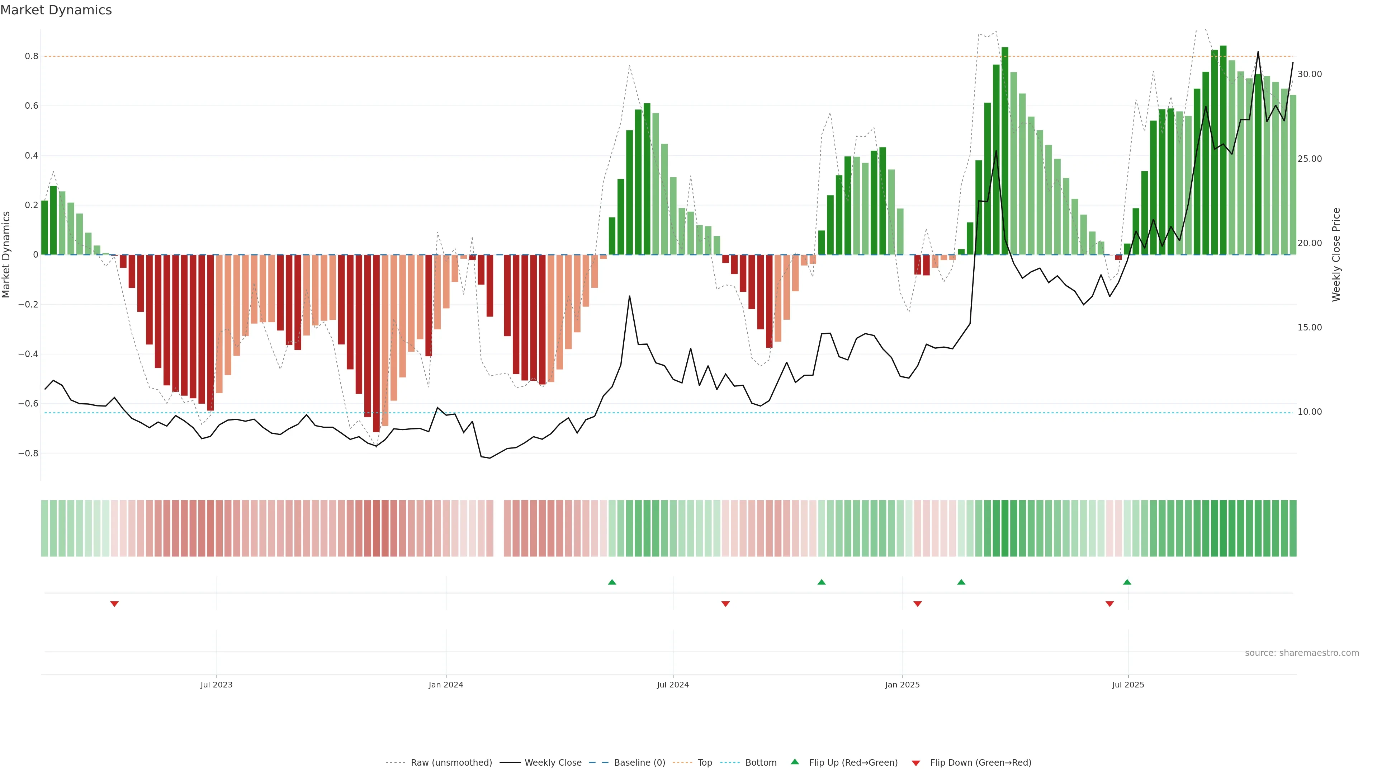Screen dimensions: 1377x775
Task: Click the red Flip Down legend triangle
Action: [x=916, y=763]
